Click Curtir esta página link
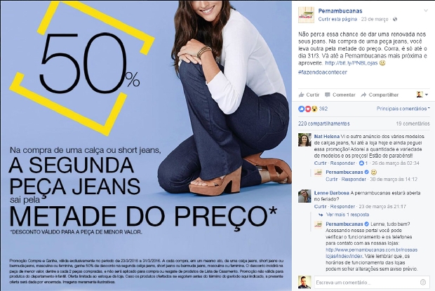 pyautogui.click(x=337, y=19)
